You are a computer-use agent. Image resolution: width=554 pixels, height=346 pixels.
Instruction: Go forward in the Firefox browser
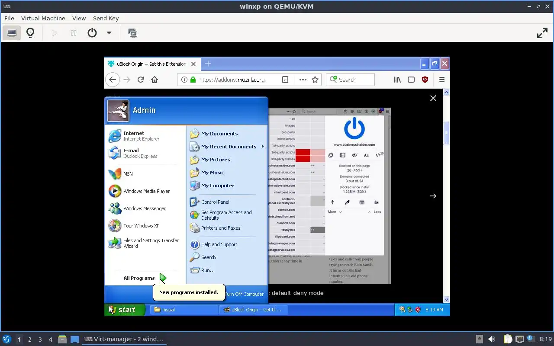tap(127, 80)
